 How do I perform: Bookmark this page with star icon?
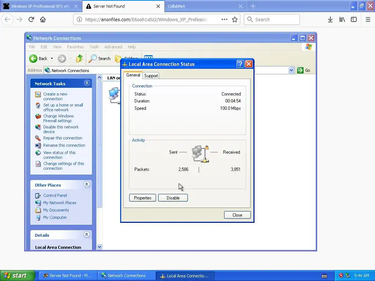(235, 19)
